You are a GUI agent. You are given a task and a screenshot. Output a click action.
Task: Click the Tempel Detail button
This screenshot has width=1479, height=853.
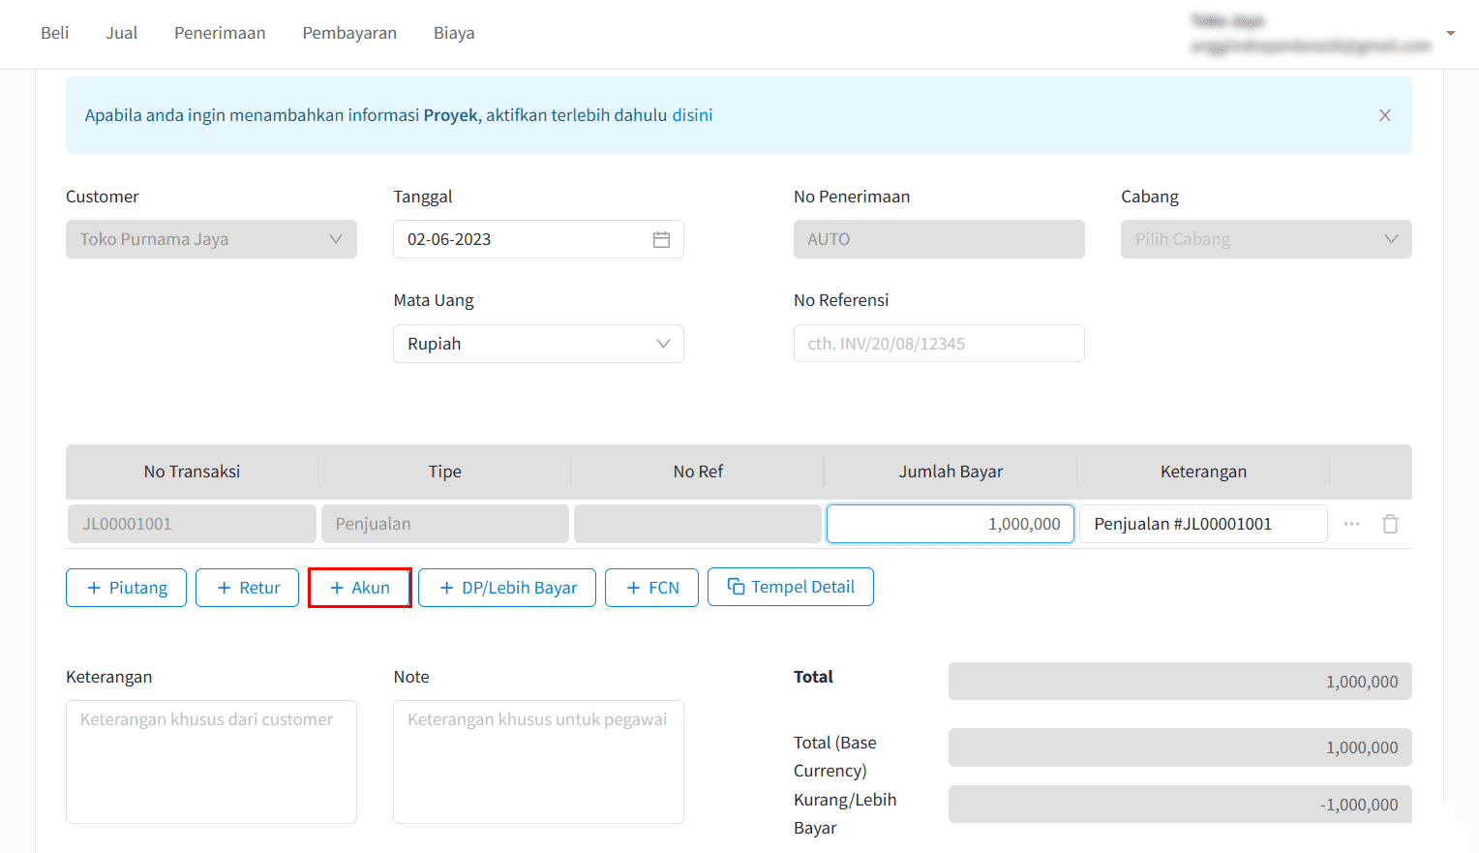[791, 587]
